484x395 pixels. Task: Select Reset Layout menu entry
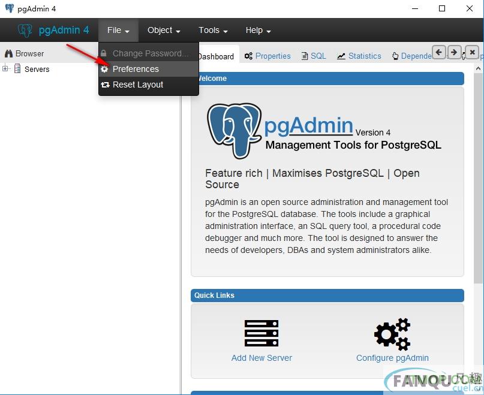pos(149,85)
